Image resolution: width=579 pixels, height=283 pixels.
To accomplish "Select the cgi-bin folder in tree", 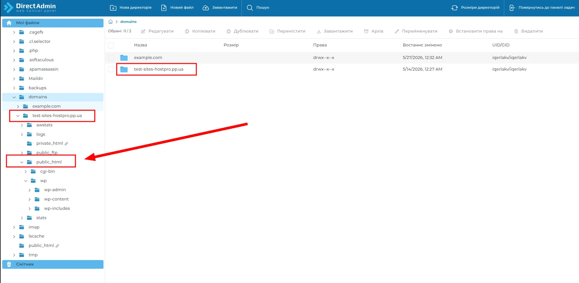I will pos(47,171).
